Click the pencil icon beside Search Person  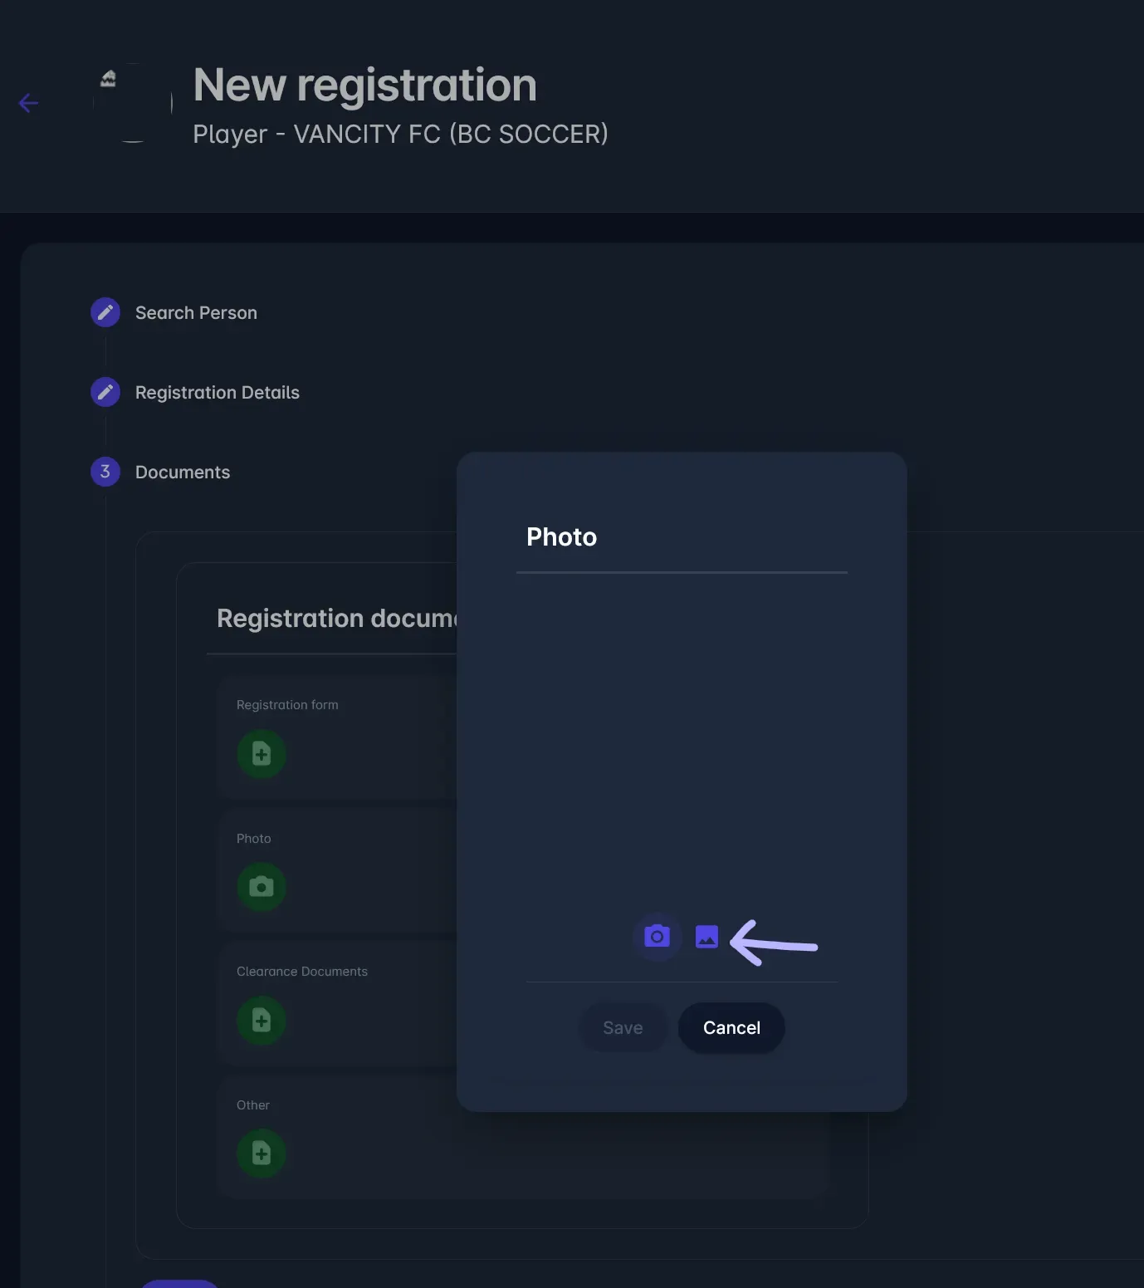[105, 312]
